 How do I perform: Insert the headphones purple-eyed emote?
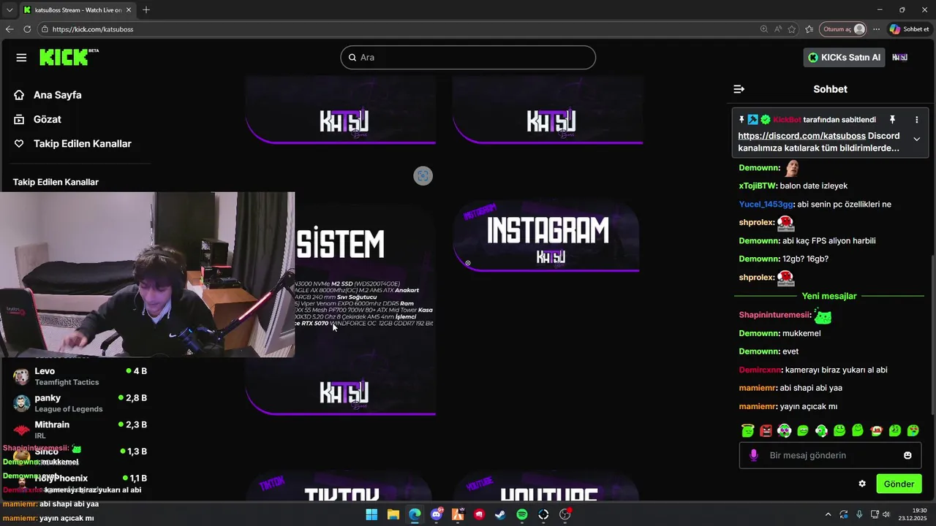tap(784, 430)
